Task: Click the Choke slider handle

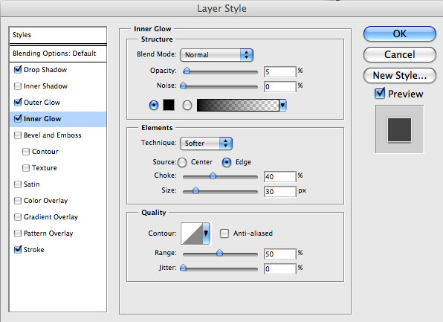Action: tap(213, 176)
